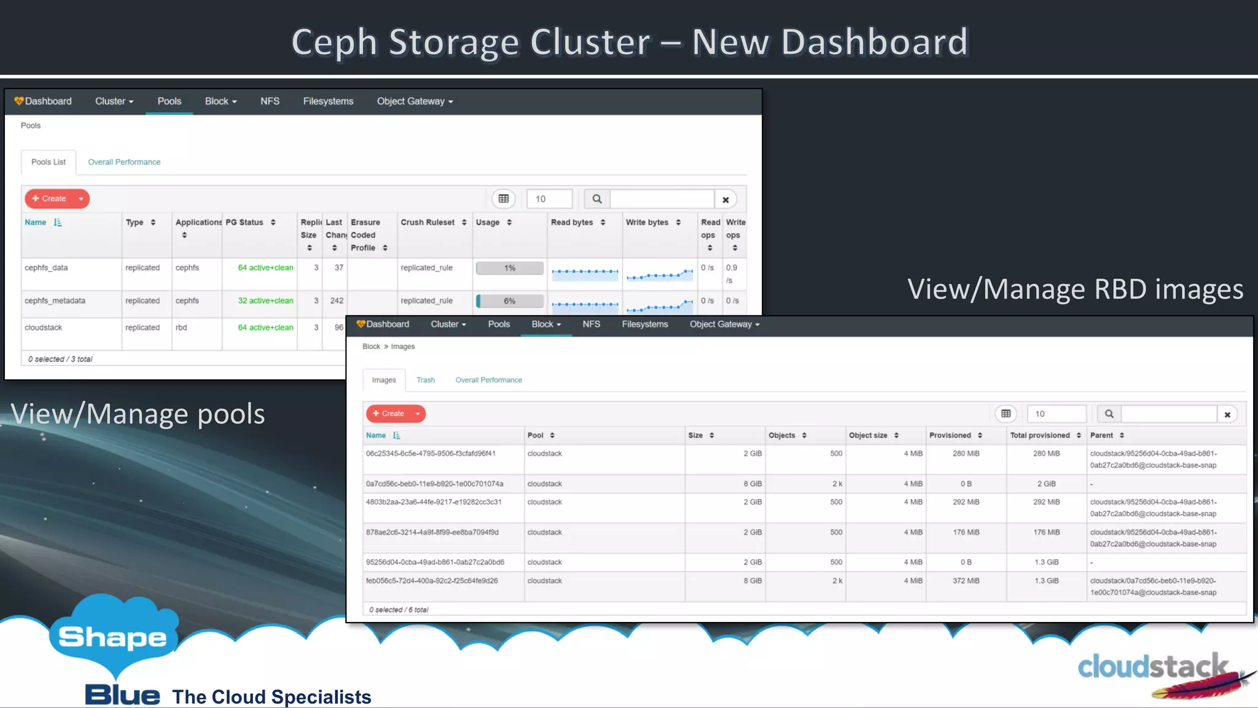Sort pools by Erasure Coded Profile arrows

385,248
